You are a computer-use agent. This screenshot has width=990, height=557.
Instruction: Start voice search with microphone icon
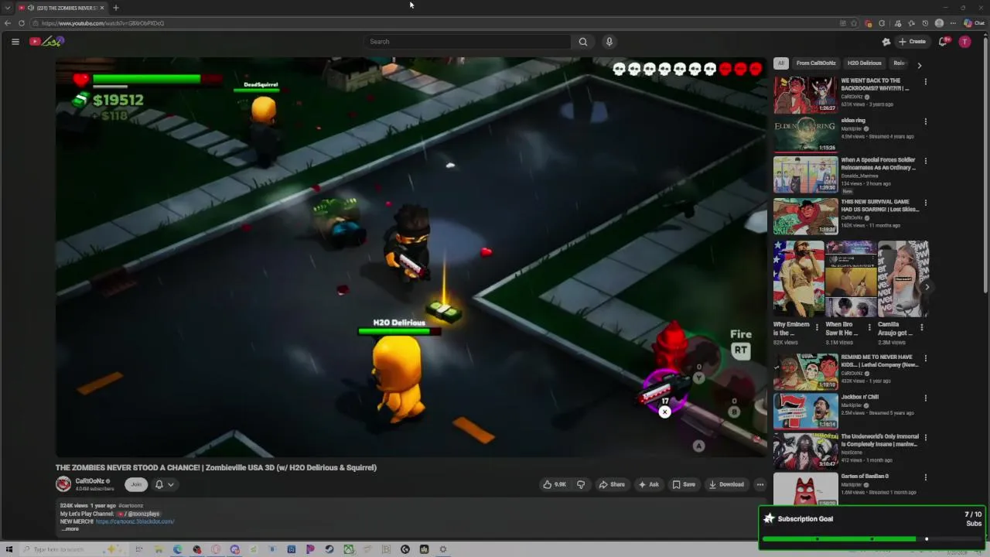[x=609, y=42]
